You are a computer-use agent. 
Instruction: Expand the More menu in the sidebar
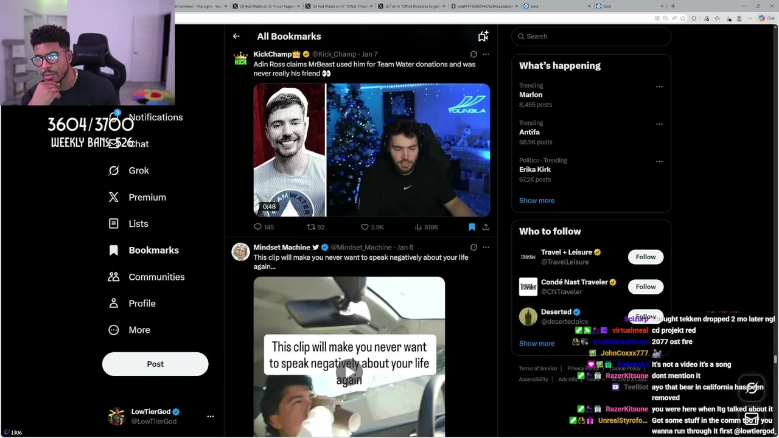(129, 330)
